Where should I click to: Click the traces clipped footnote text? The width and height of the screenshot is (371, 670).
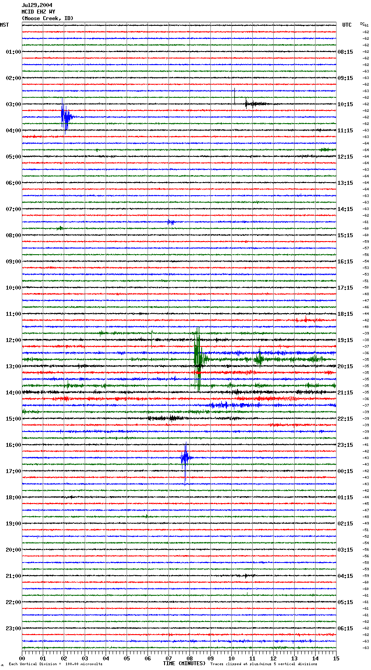(x=264, y=664)
